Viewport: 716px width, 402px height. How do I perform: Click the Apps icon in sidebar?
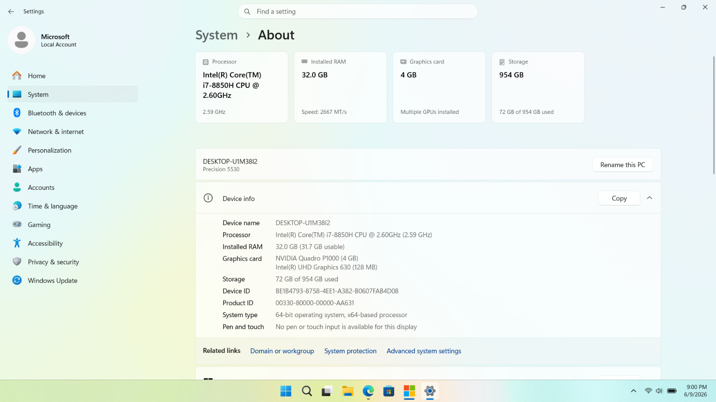[17, 169]
